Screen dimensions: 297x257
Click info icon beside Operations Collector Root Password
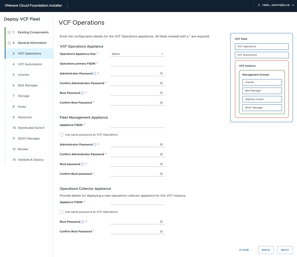pyautogui.click(x=83, y=222)
